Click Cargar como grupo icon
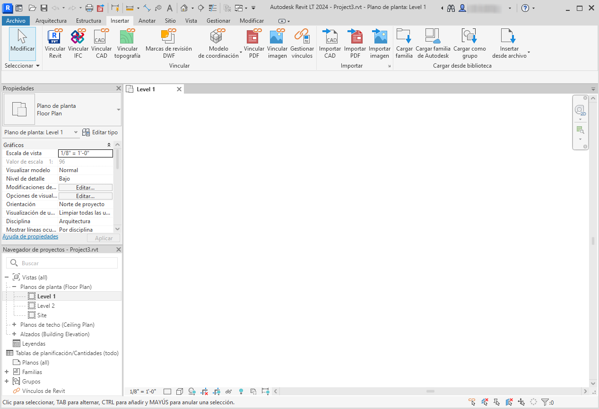The height and width of the screenshot is (409, 599). tap(469, 36)
